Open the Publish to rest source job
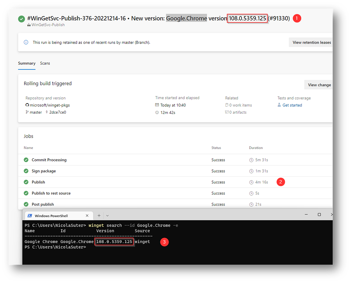 (51, 193)
